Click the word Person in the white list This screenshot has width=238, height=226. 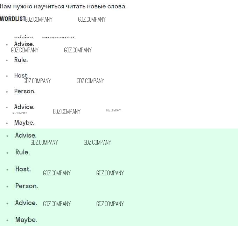coord(25,91)
